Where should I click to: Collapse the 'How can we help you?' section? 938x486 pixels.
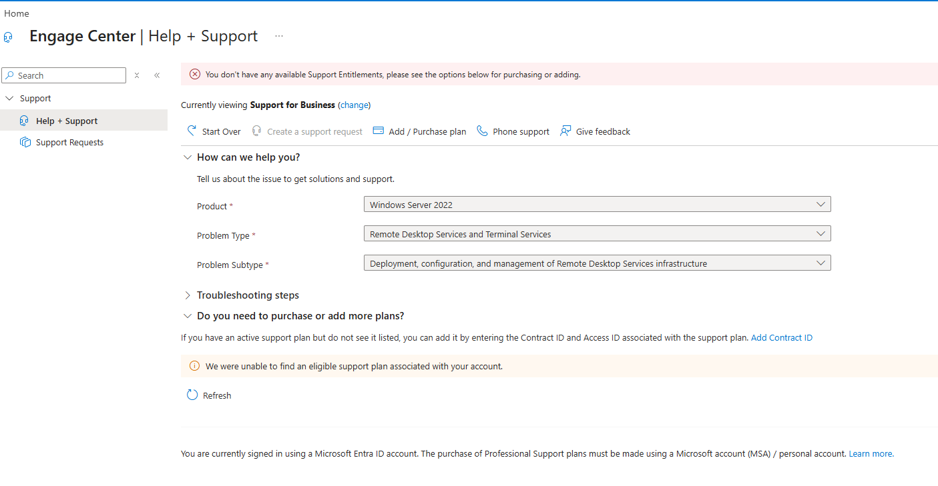click(x=188, y=157)
